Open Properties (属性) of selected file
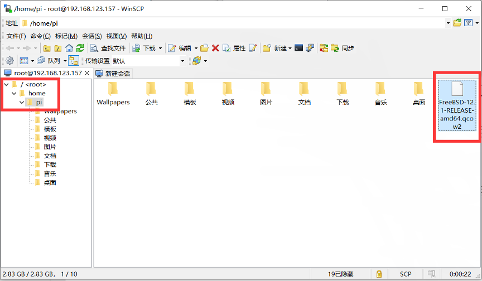The width and height of the screenshot is (482, 281). [234, 48]
